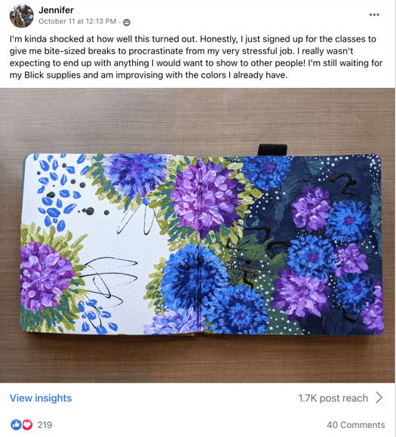Open Jennifer's profile picture
Viewport: 396px width, 437px height.
coord(21,16)
